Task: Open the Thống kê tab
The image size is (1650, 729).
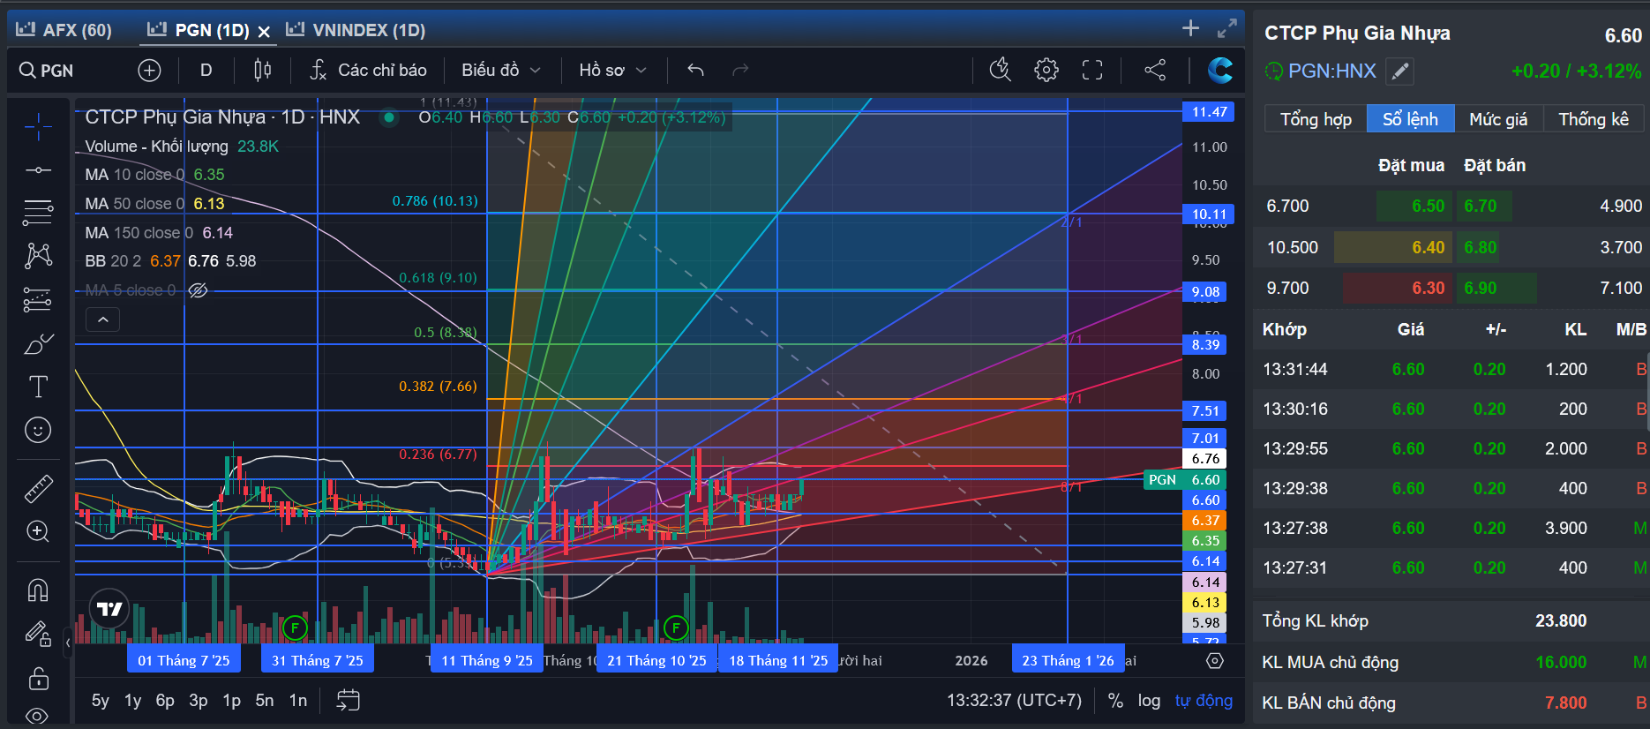Action: pos(1594,119)
